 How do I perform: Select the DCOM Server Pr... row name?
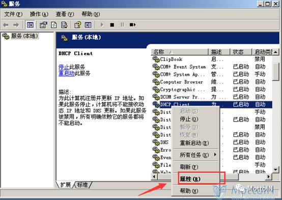182,97
